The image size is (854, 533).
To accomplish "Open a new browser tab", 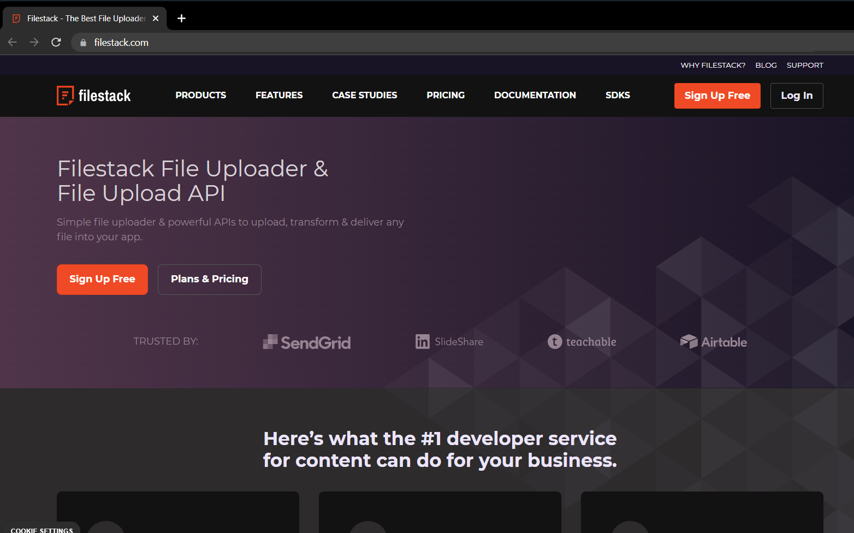I will click(x=182, y=19).
